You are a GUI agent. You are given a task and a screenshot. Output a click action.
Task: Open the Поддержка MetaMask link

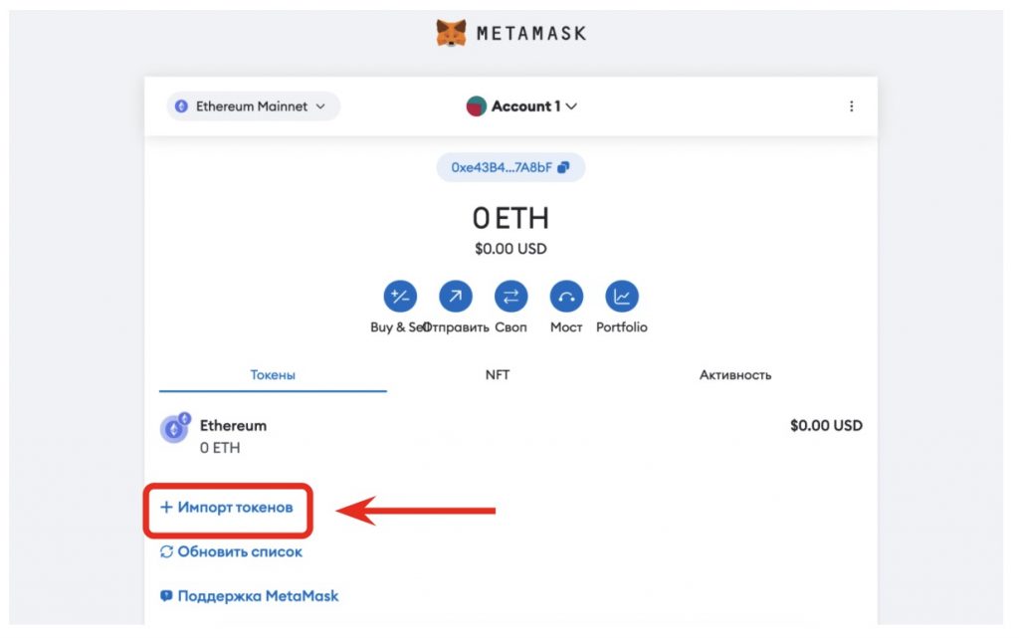[250, 596]
